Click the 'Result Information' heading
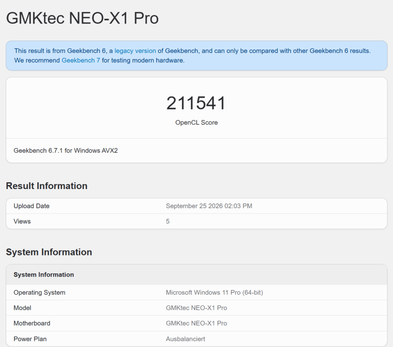The height and width of the screenshot is (347, 393). pos(47,186)
